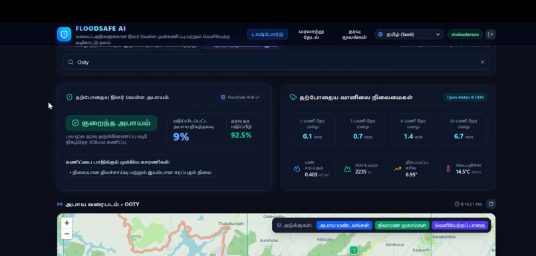Clear the Ooty search with X icon
This screenshot has width=536, height=256.
[482, 63]
